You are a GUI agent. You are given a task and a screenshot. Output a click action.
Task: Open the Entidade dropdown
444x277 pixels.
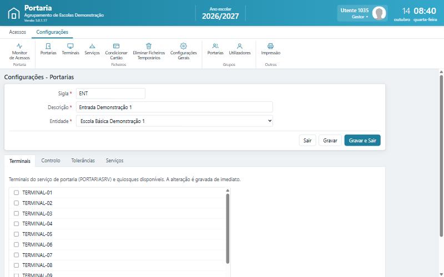pyautogui.click(x=174, y=121)
